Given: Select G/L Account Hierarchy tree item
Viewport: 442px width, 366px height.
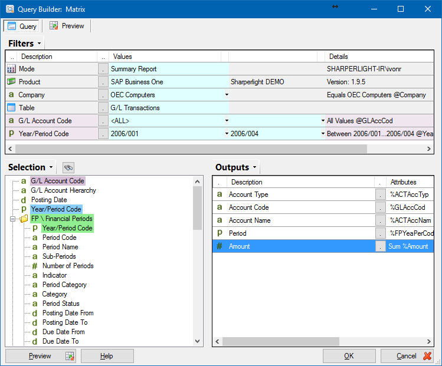Looking at the screenshot, I should click(x=63, y=190).
